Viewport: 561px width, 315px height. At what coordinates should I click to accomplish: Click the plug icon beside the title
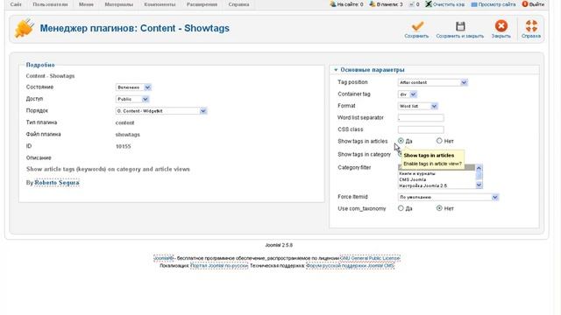(x=24, y=28)
